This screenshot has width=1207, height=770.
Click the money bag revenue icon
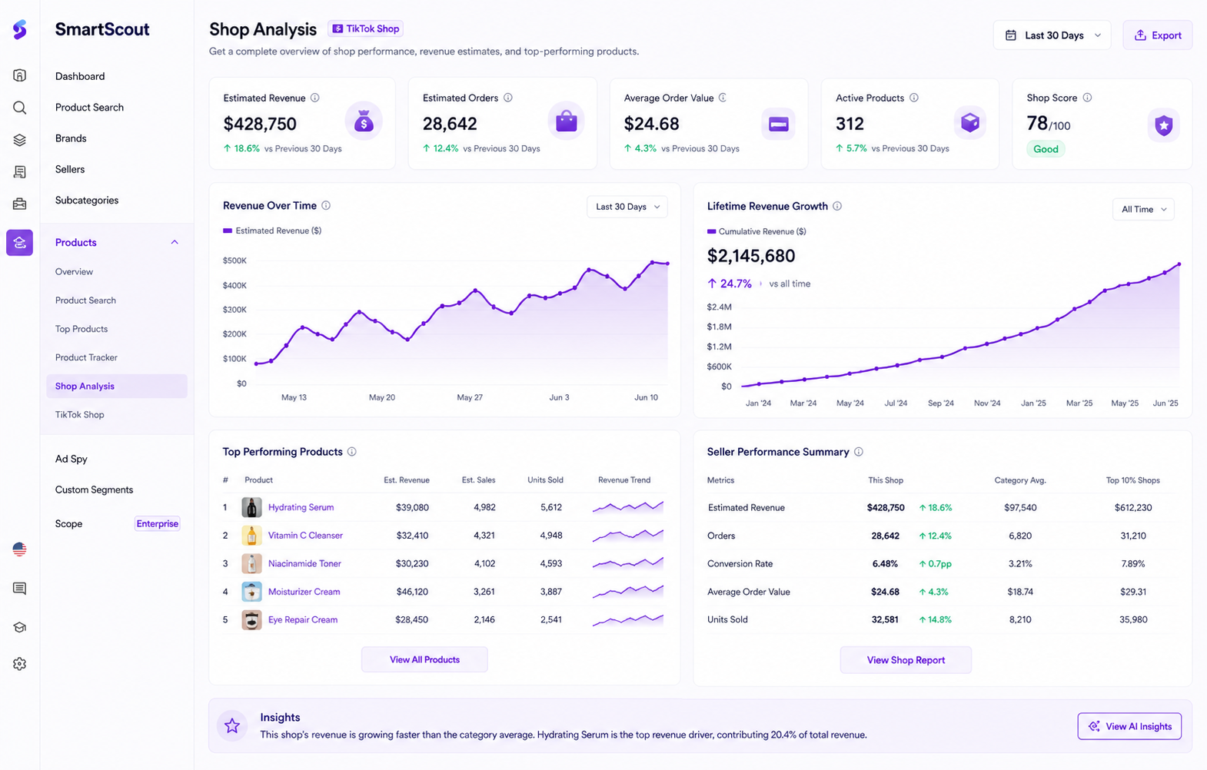(x=364, y=121)
